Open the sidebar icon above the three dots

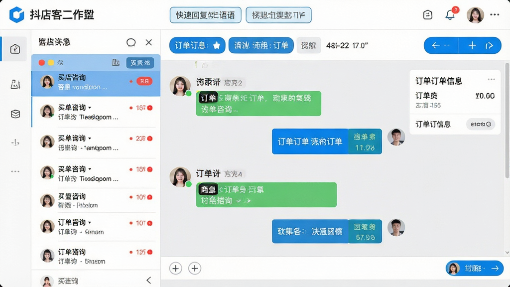pos(15,143)
